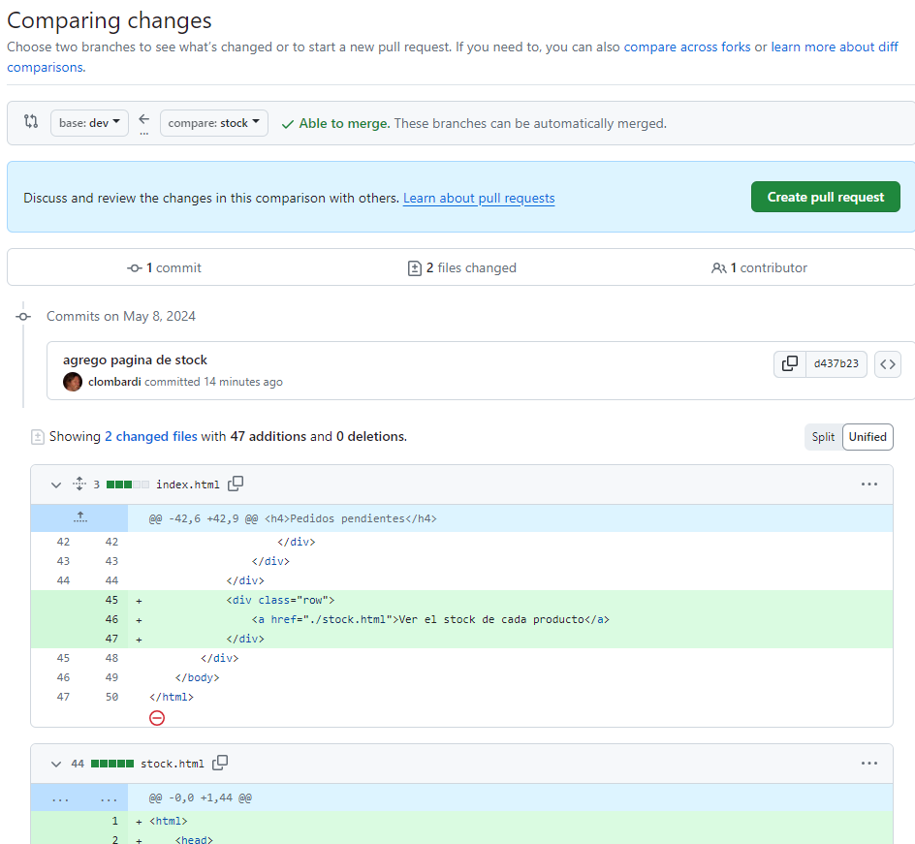Expand hidden lines above index.html hunk

79,518
